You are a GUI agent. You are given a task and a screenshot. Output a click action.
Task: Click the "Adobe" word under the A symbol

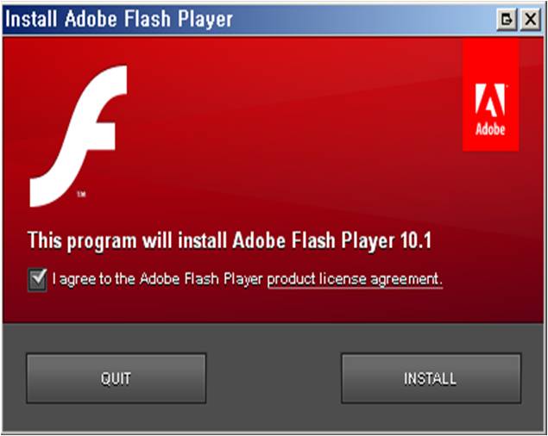(490, 129)
